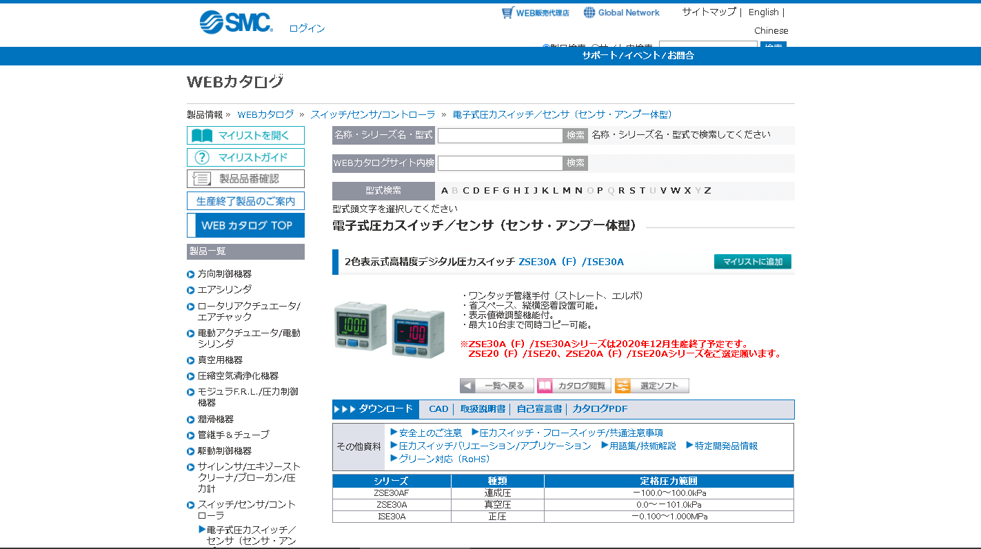Select letter V in 型式検索
This screenshot has height=549, width=981.
pyautogui.click(x=663, y=191)
